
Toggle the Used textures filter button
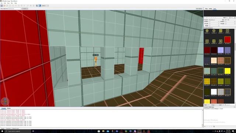point(220,105)
